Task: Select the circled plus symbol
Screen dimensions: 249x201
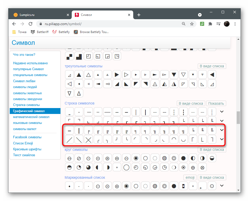Action: 193,167
